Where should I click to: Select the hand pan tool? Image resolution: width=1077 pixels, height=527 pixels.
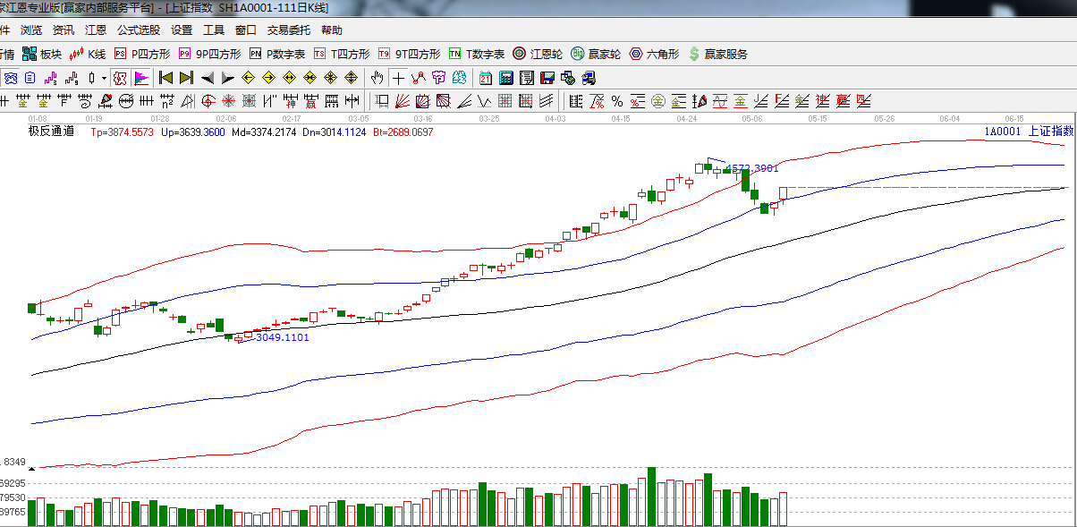[x=377, y=78]
